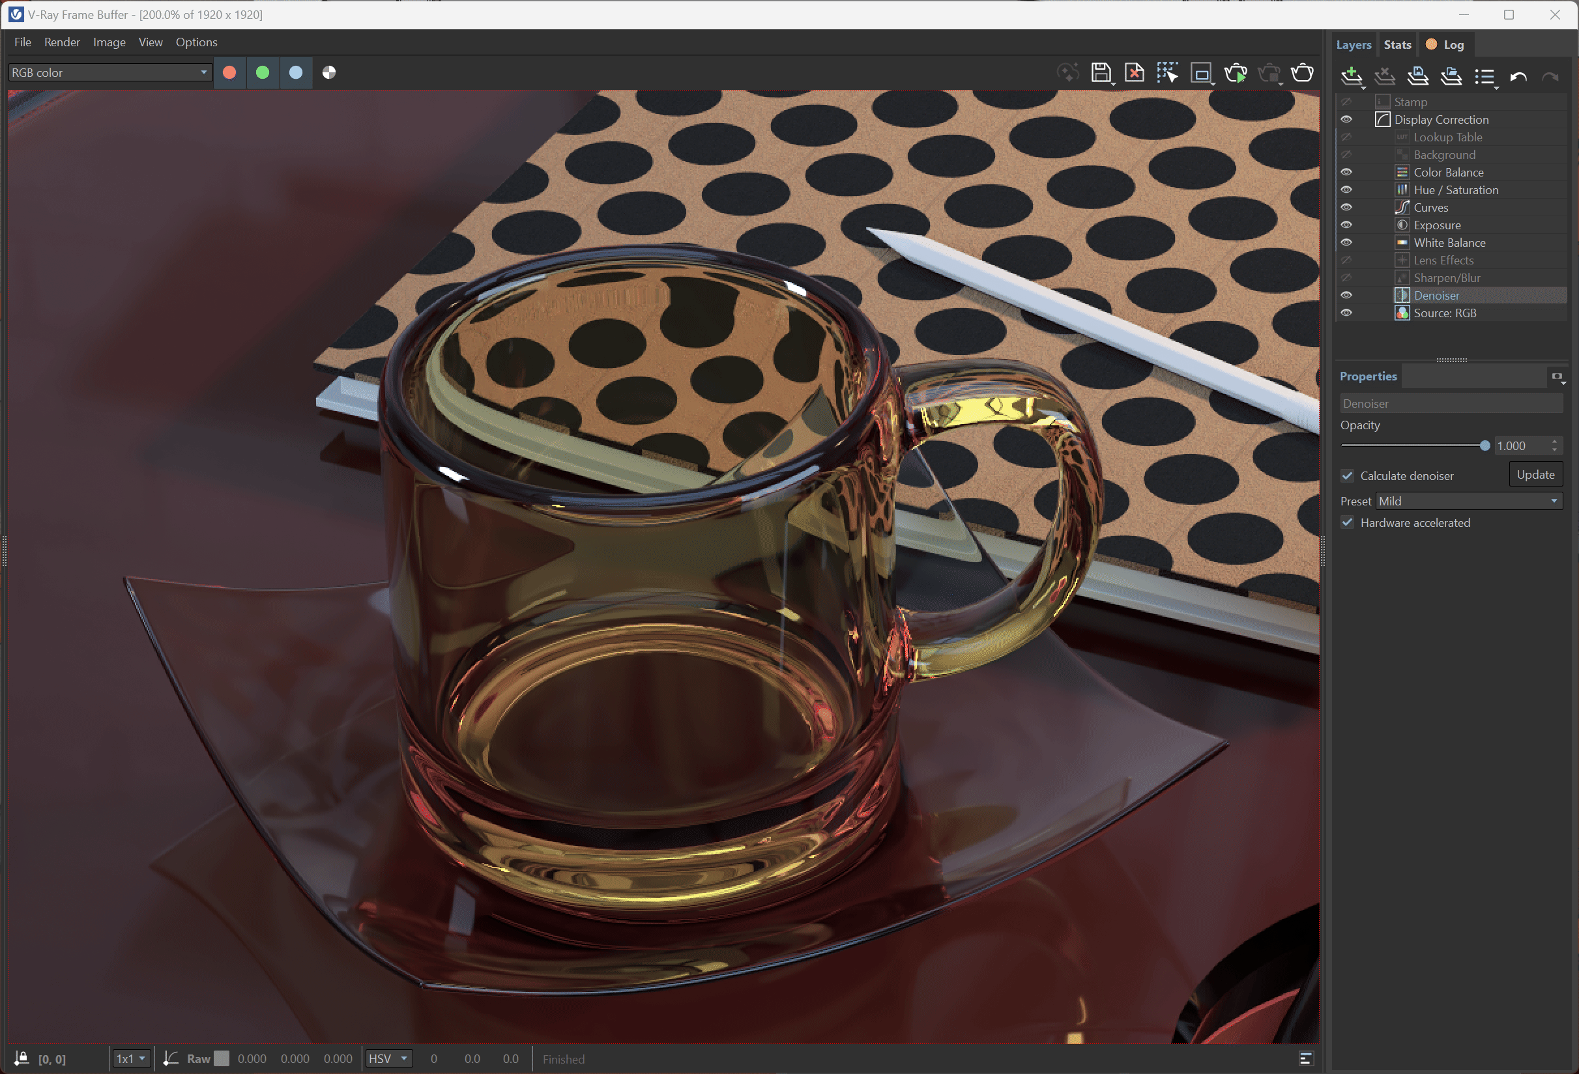
Task: Open the HSV color mode dropdown
Action: (388, 1058)
